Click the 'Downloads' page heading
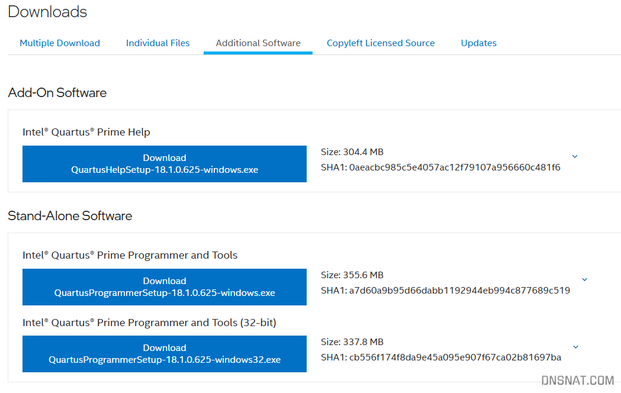Viewport: 621px width, 393px height. (x=47, y=12)
